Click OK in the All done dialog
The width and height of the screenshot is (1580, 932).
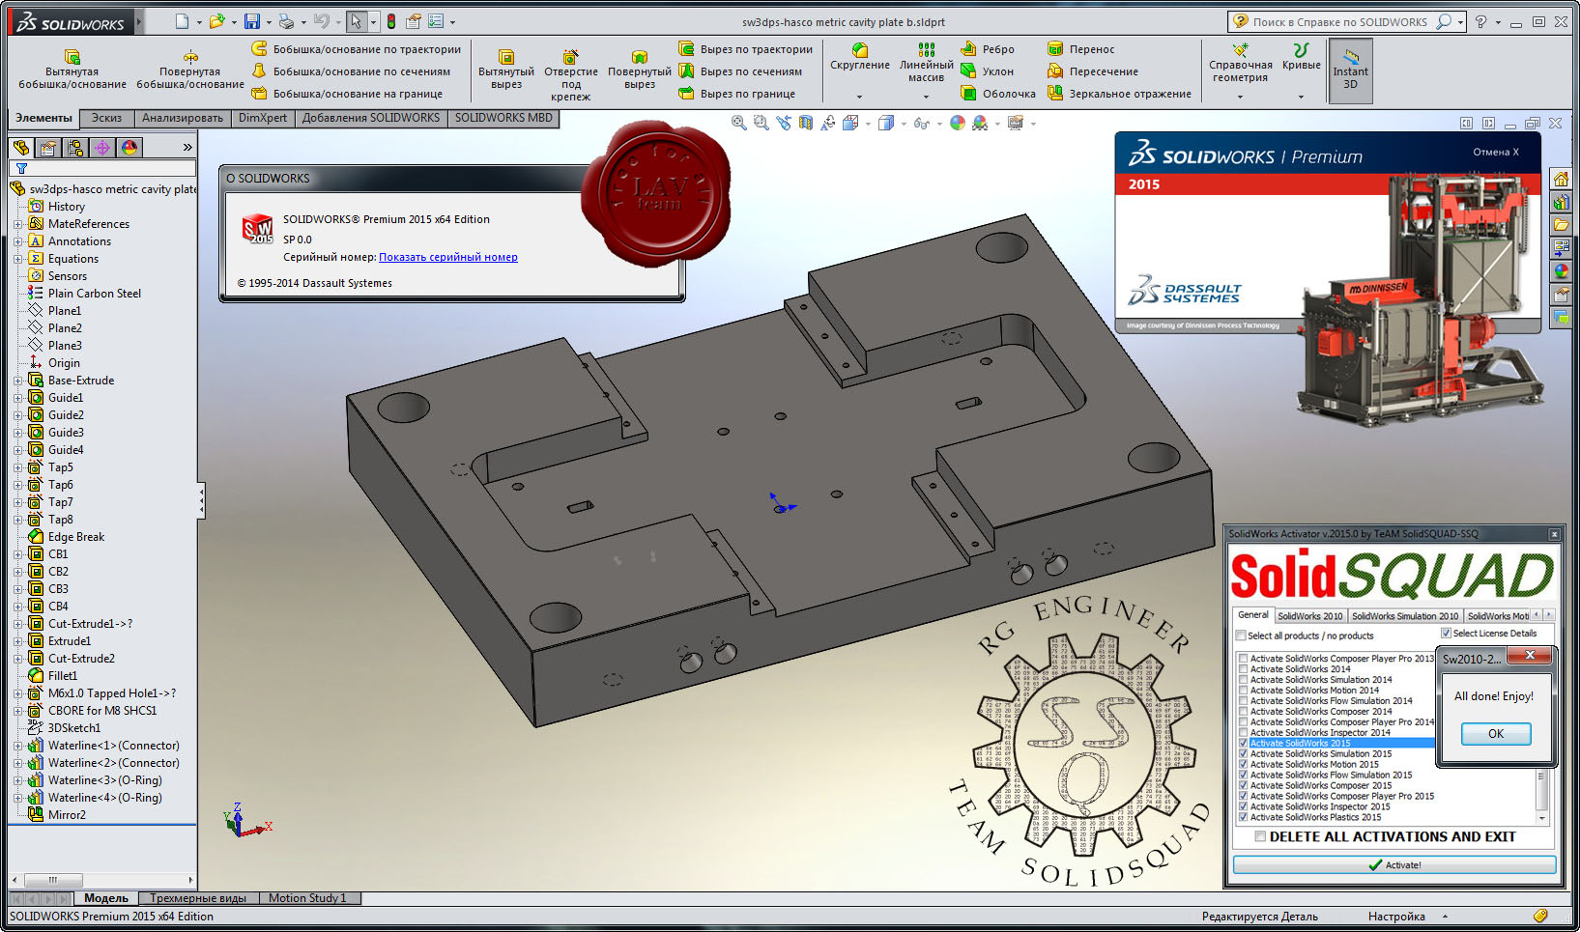(x=1495, y=734)
